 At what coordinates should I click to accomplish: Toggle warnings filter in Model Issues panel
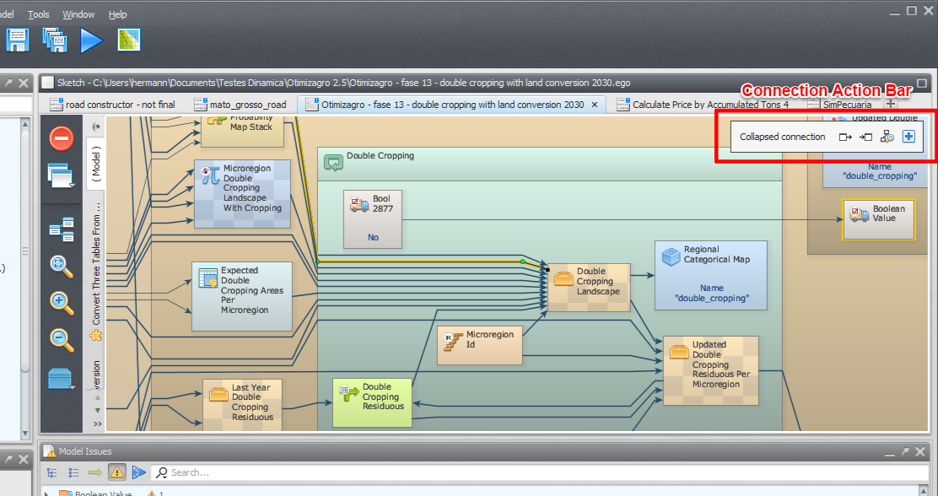(x=116, y=472)
